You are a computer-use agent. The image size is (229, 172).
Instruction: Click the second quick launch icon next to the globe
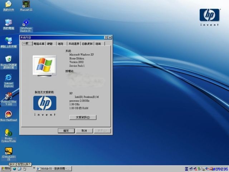(20, 169)
